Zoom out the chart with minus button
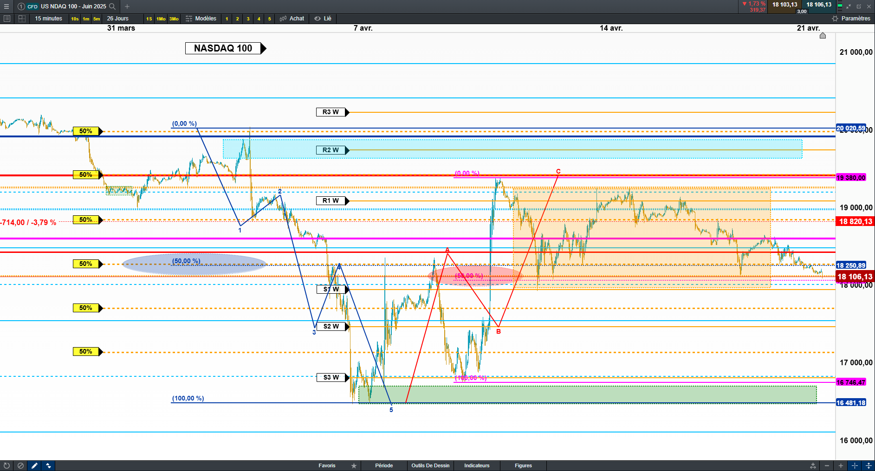Viewport: 875px width, 471px height. (827, 465)
